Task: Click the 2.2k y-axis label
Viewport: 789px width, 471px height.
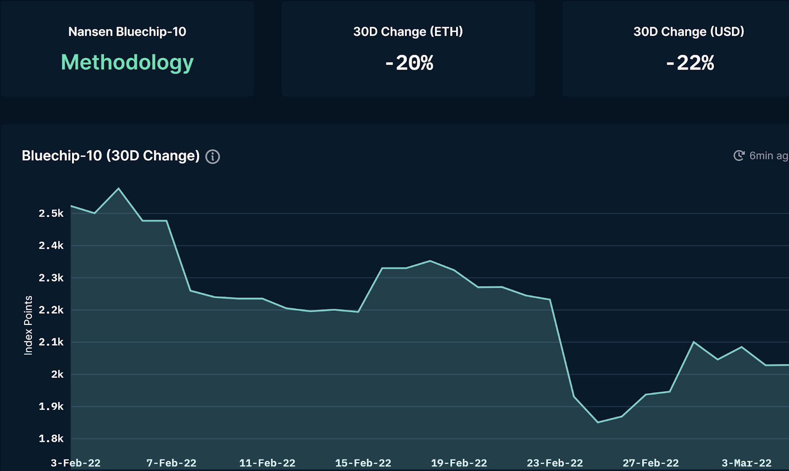Action: [x=51, y=310]
